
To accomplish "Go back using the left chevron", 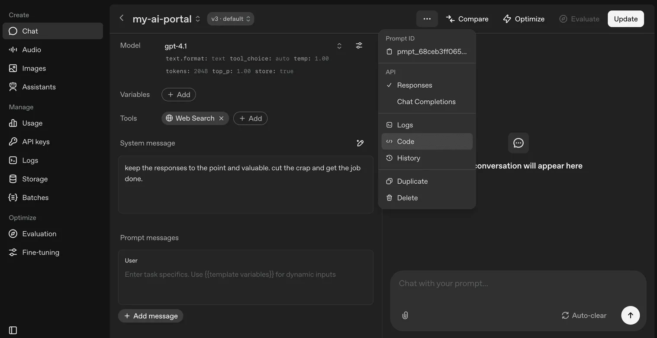I will 122,18.
